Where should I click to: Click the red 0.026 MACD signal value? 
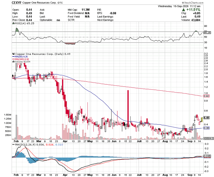[x=49, y=145]
